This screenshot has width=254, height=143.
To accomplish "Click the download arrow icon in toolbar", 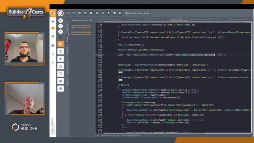I will (x=108, y=13).
